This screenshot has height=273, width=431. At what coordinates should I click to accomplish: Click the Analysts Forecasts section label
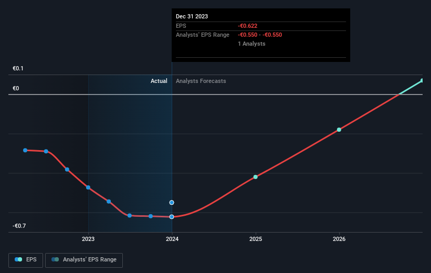tap(201, 81)
